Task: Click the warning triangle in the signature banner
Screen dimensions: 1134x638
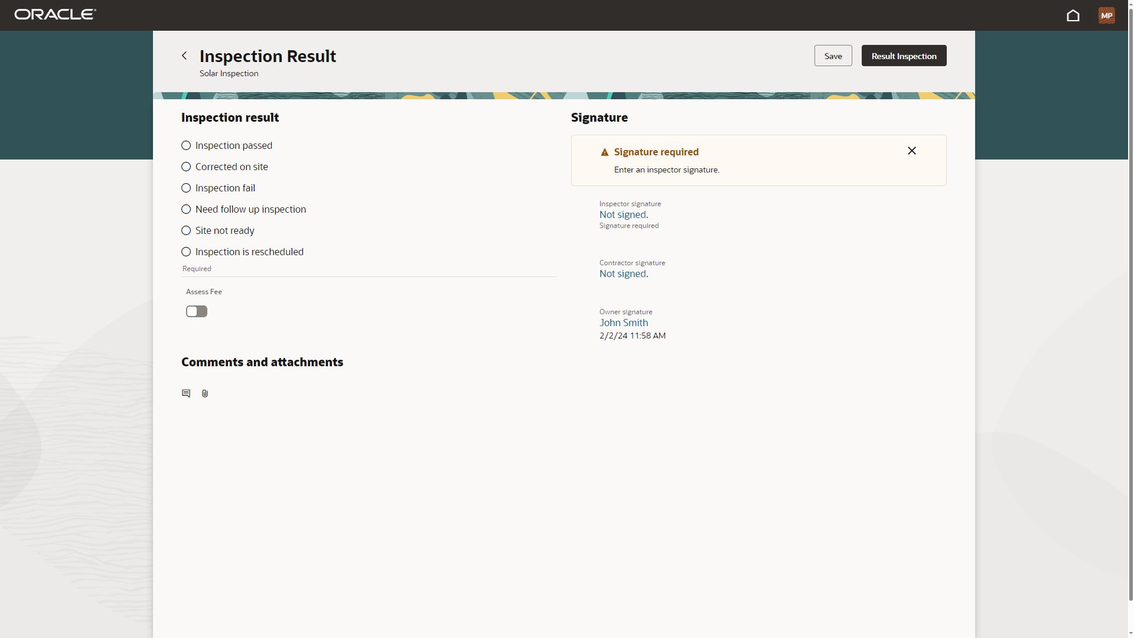Action: pos(605,152)
